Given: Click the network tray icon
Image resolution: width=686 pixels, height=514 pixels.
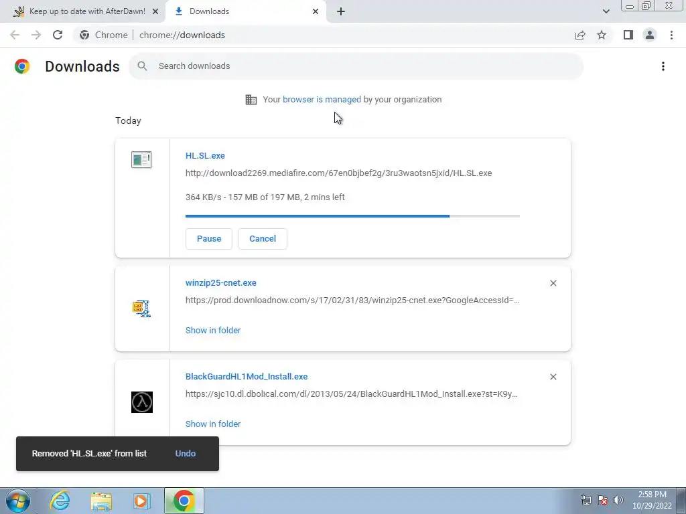Looking at the screenshot, I should coord(586,500).
